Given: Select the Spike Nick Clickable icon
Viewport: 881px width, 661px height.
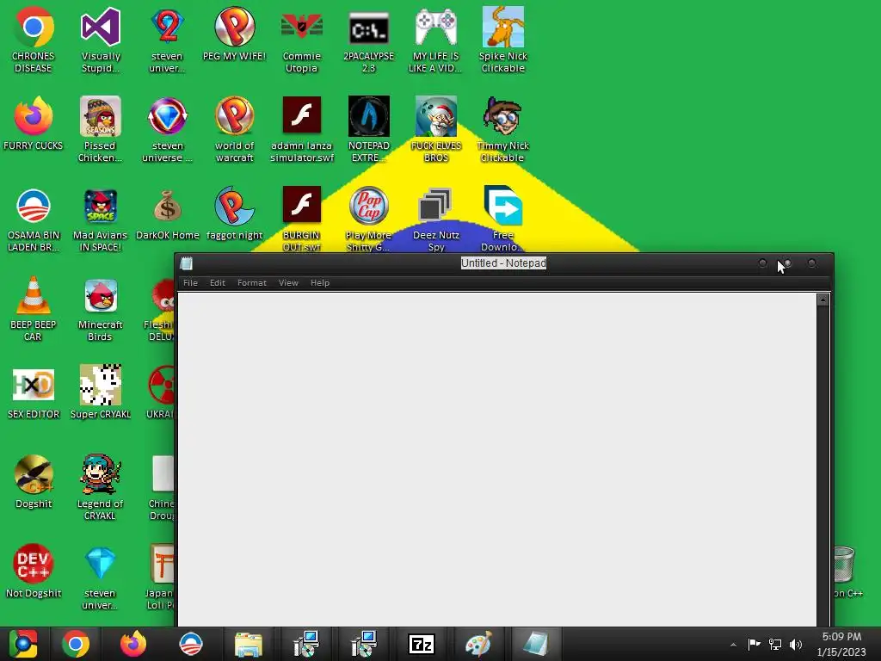Looking at the screenshot, I should click(x=502, y=40).
